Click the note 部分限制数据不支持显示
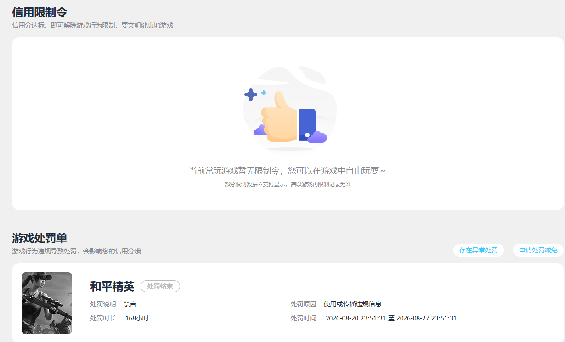This screenshot has width=565, height=342. 288,185
